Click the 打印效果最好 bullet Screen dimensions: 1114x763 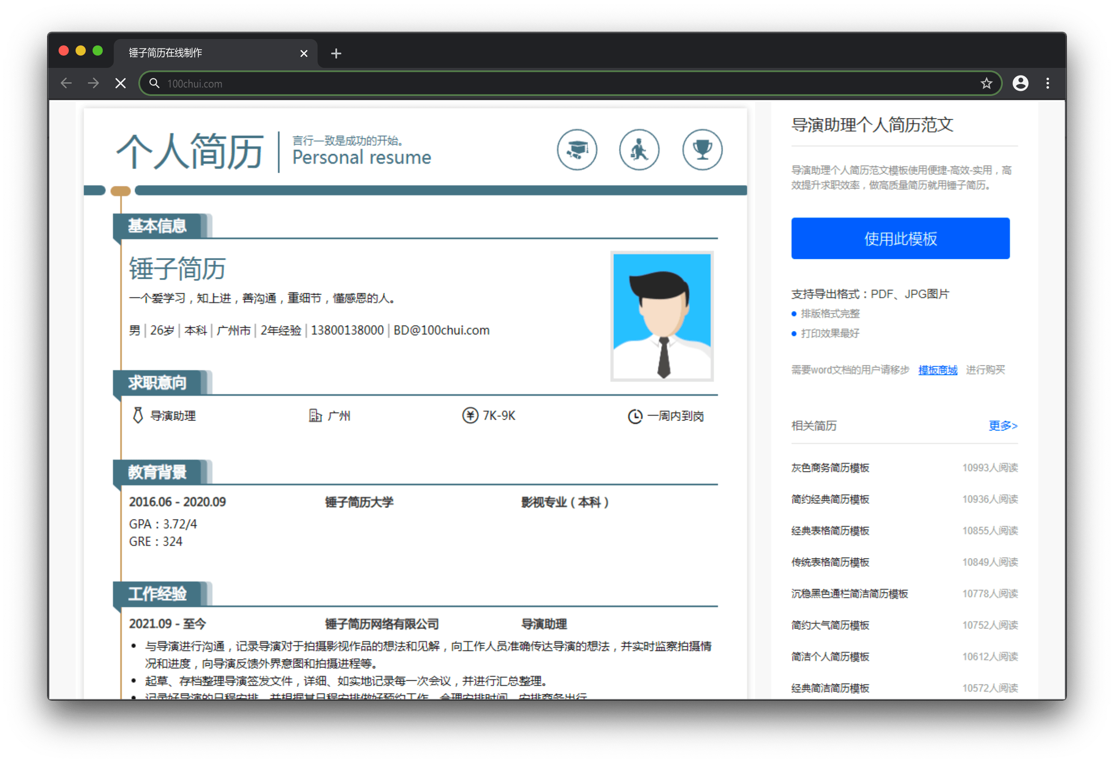point(830,333)
